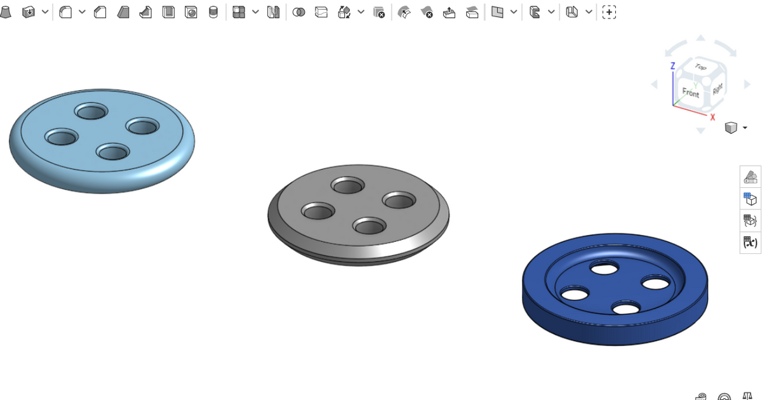The height and width of the screenshot is (400, 762).
Task: Select the Shell tool
Action: point(168,11)
